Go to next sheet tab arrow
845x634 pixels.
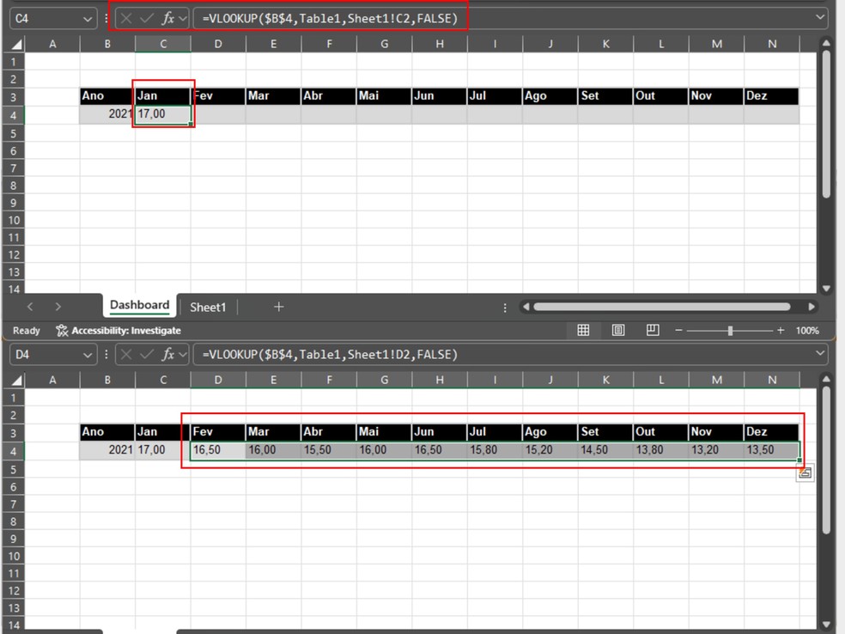(58, 307)
